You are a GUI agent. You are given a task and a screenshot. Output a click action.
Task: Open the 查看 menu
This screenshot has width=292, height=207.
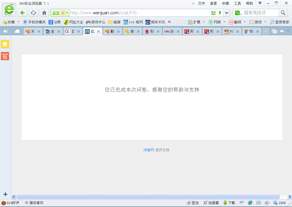tap(213, 3)
